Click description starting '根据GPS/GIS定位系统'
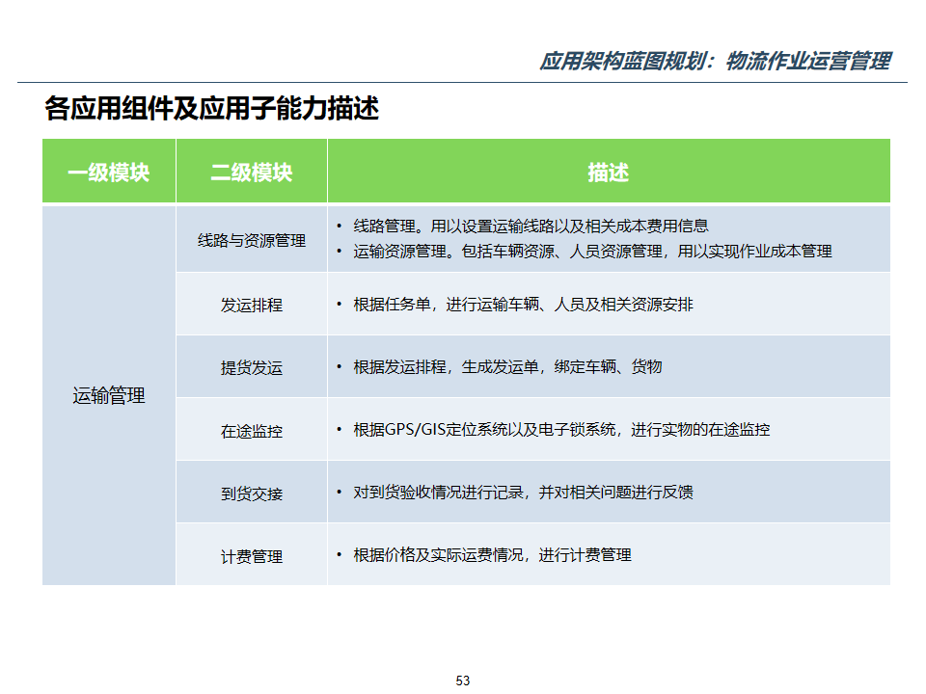 click(561, 430)
